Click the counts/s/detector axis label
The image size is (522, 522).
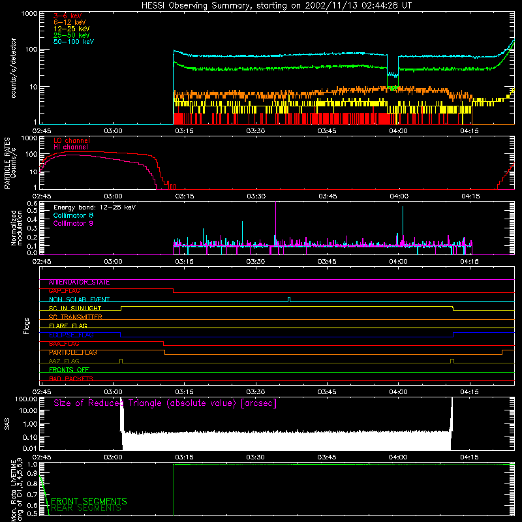click(14, 68)
